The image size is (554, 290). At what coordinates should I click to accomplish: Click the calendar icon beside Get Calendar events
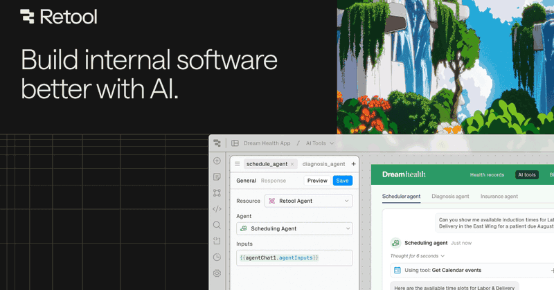[x=397, y=270]
